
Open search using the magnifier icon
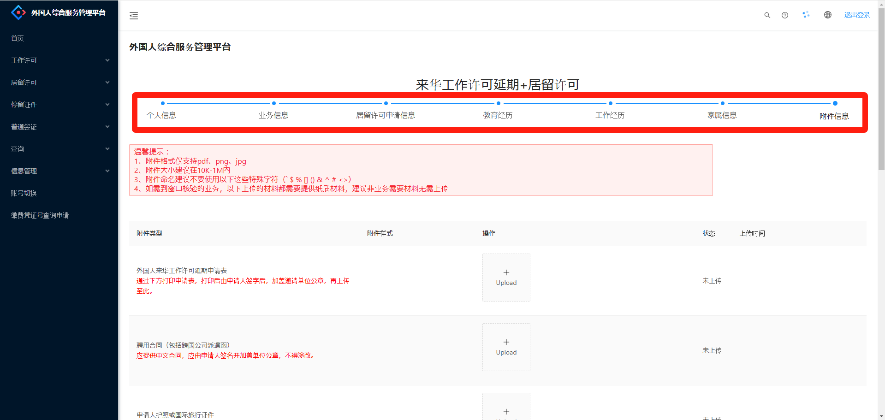(767, 15)
